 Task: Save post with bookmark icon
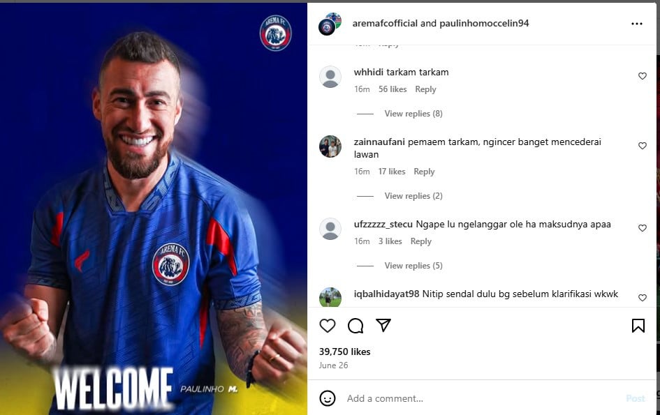[638, 326]
